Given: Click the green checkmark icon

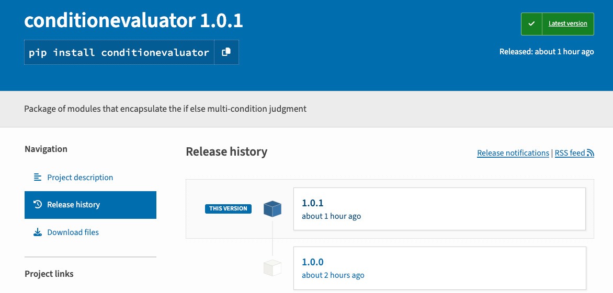Looking at the screenshot, I should (531, 24).
